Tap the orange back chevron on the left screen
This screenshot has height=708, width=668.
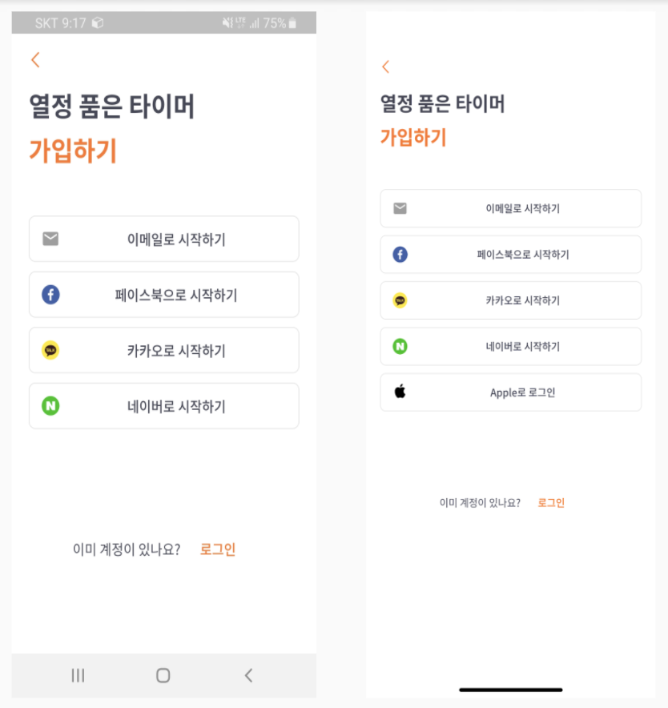point(35,59)
